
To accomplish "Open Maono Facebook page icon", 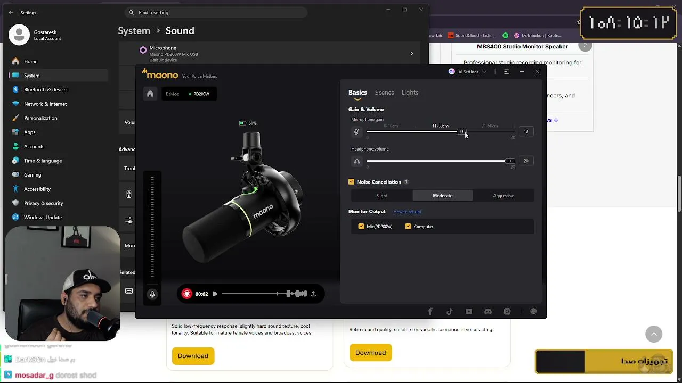I will click(x=431, y=312).
